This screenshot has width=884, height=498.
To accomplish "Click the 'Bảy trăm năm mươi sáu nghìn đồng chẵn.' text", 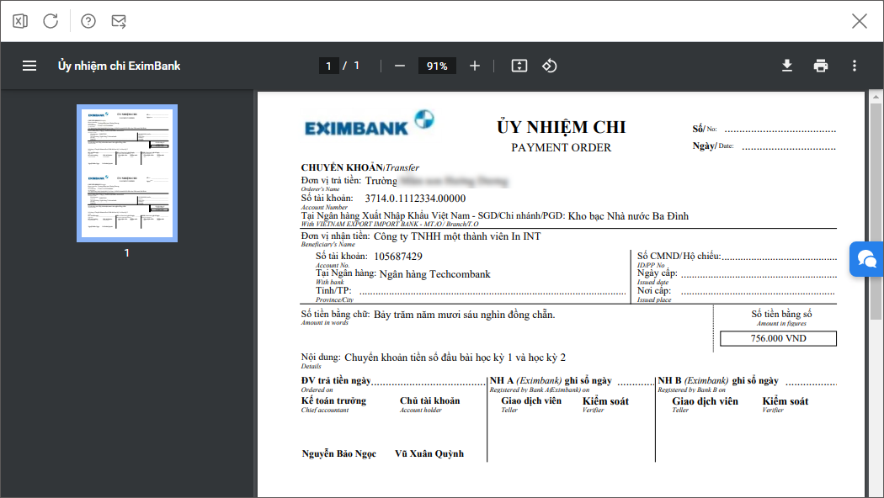I will (464, 315).
